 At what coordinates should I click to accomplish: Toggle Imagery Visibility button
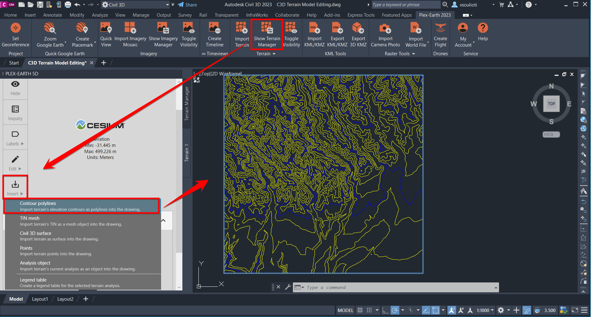(x=189, y=35)
